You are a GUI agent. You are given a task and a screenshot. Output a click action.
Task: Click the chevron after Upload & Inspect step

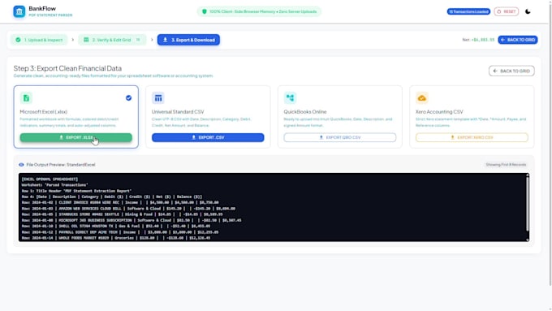(x=73, y=40)
